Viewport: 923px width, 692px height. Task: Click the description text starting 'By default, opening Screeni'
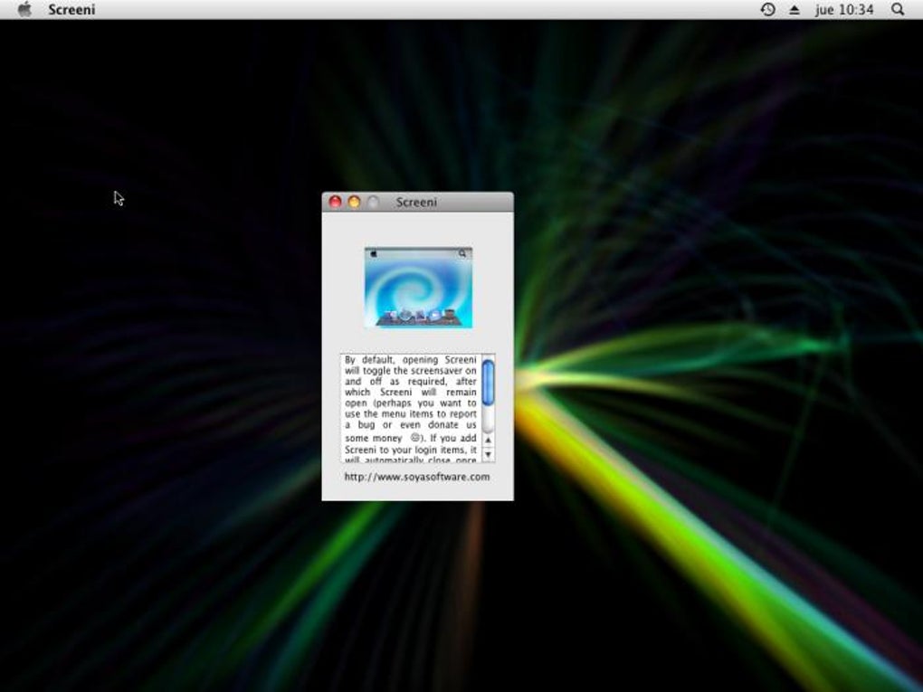(410, 408)
